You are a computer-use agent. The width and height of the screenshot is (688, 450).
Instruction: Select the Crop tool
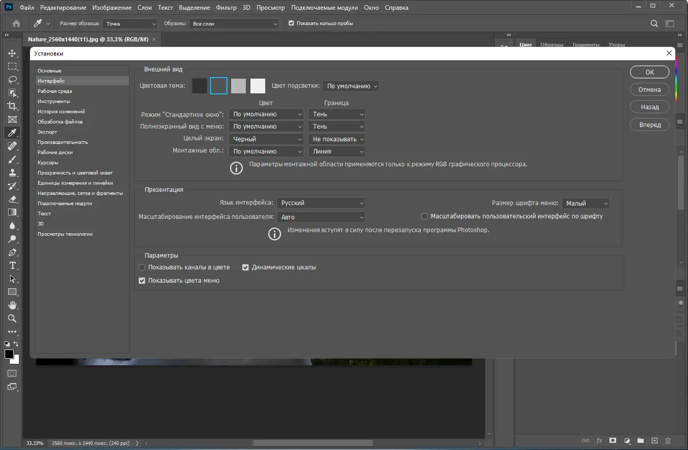tap(12, 106)
